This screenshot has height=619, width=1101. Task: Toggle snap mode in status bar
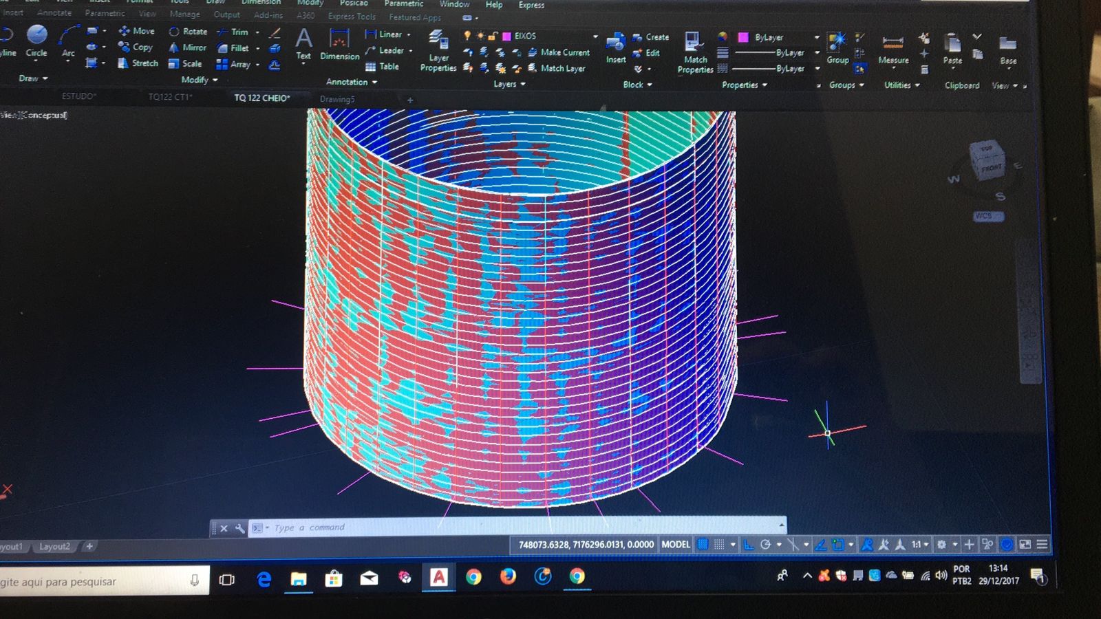pos(719,545)
